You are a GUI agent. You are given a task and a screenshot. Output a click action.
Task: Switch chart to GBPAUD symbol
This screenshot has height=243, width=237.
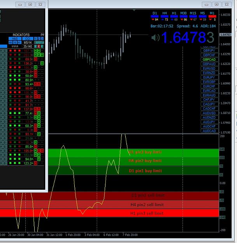(209, 64)
